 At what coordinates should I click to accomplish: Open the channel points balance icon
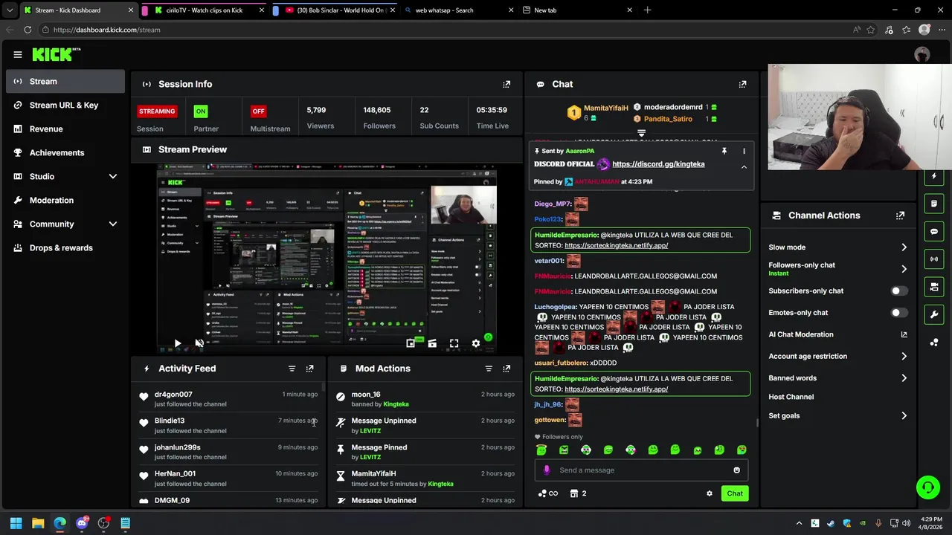coord(547,493)
